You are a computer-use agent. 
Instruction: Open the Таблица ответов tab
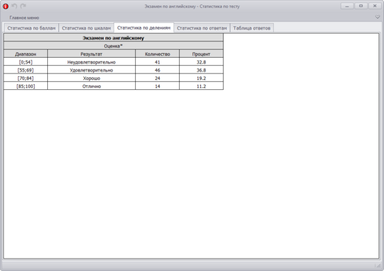click(252, 28)
